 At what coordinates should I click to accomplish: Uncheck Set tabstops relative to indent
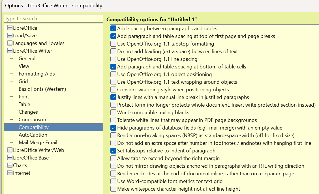coord(113,151)
